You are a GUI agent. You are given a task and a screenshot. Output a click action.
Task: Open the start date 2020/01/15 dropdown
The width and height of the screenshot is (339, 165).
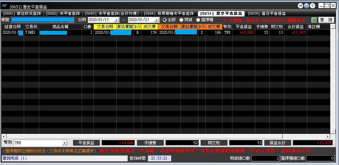(117, 20)
